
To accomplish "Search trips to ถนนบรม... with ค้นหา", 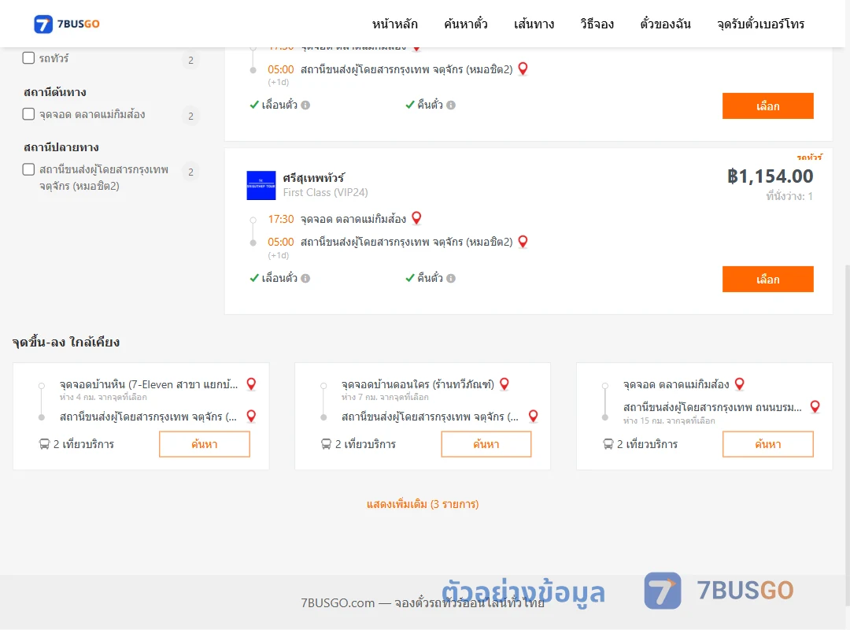I will 768,444.
